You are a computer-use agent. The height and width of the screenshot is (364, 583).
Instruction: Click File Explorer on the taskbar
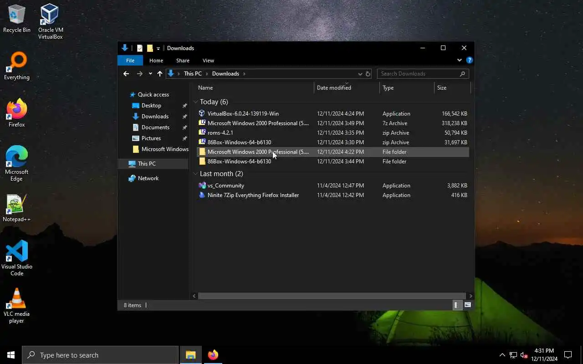pos(191,355)
